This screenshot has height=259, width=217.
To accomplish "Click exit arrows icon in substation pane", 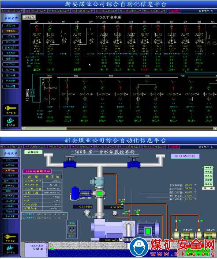I will point(11,122).
